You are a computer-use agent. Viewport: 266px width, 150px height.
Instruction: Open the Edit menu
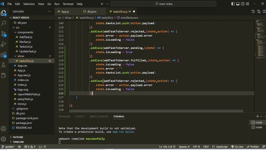[x=17, y=4]
